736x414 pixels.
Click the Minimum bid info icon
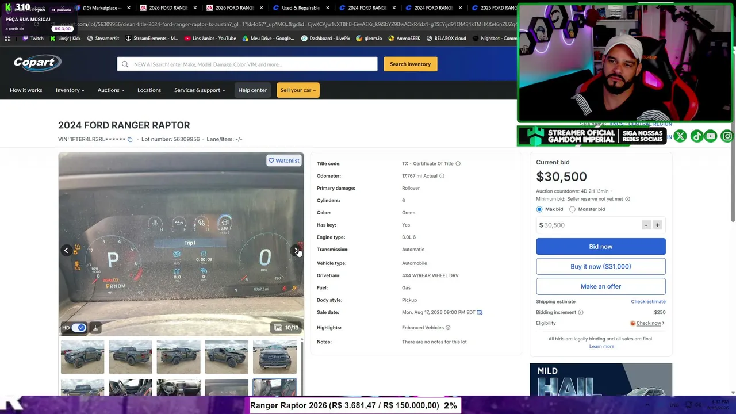pyautogui.click(x=627, y=199)
